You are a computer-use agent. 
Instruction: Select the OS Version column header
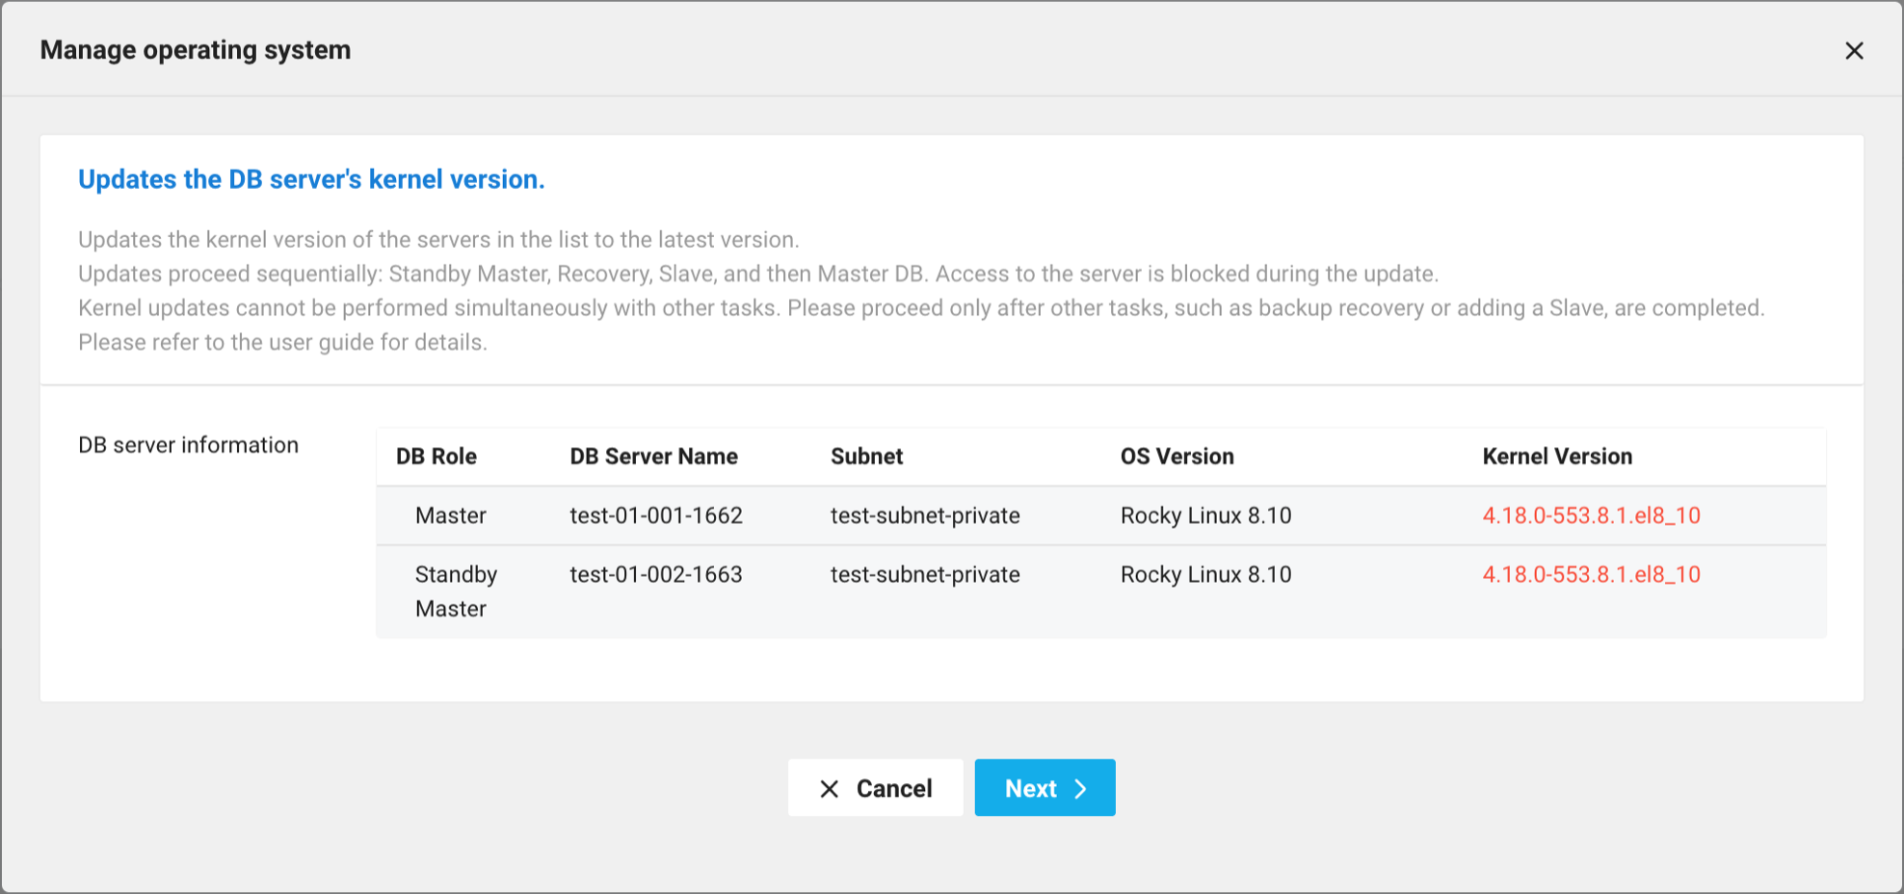pyautogui.click(x=1177, y=457)
